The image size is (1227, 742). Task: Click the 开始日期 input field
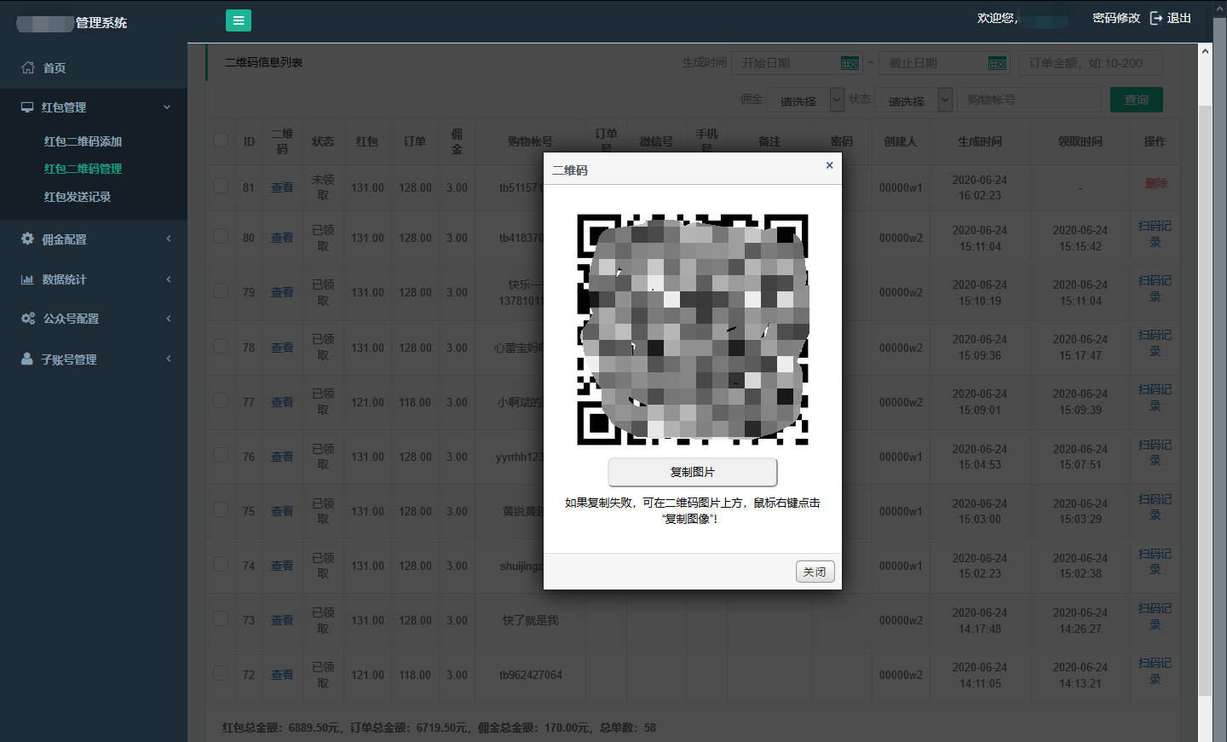(x=798, y=63)
